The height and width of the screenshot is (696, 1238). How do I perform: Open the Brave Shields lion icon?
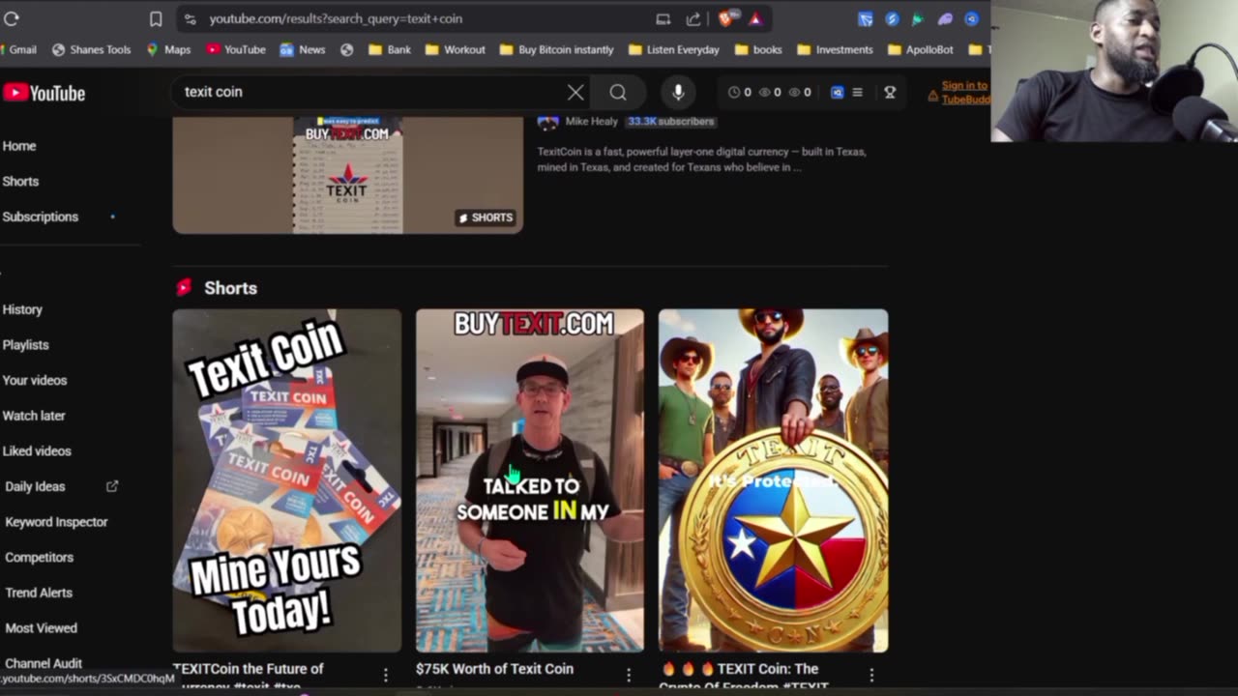click(x=725, y=18)
